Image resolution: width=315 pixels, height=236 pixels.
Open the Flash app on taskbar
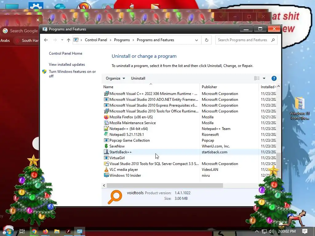[x=68, y=231]
